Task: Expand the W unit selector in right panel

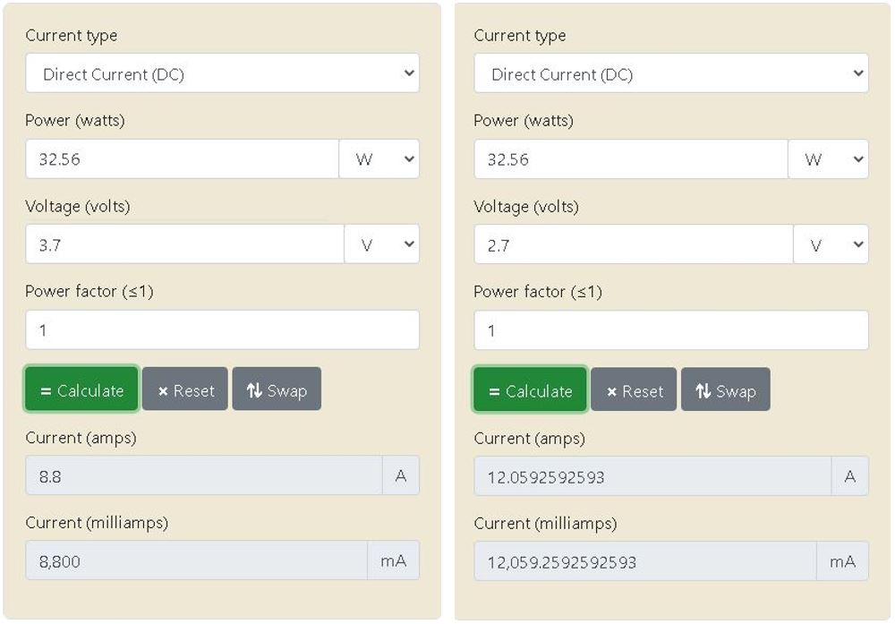Action: click(828, 159)
